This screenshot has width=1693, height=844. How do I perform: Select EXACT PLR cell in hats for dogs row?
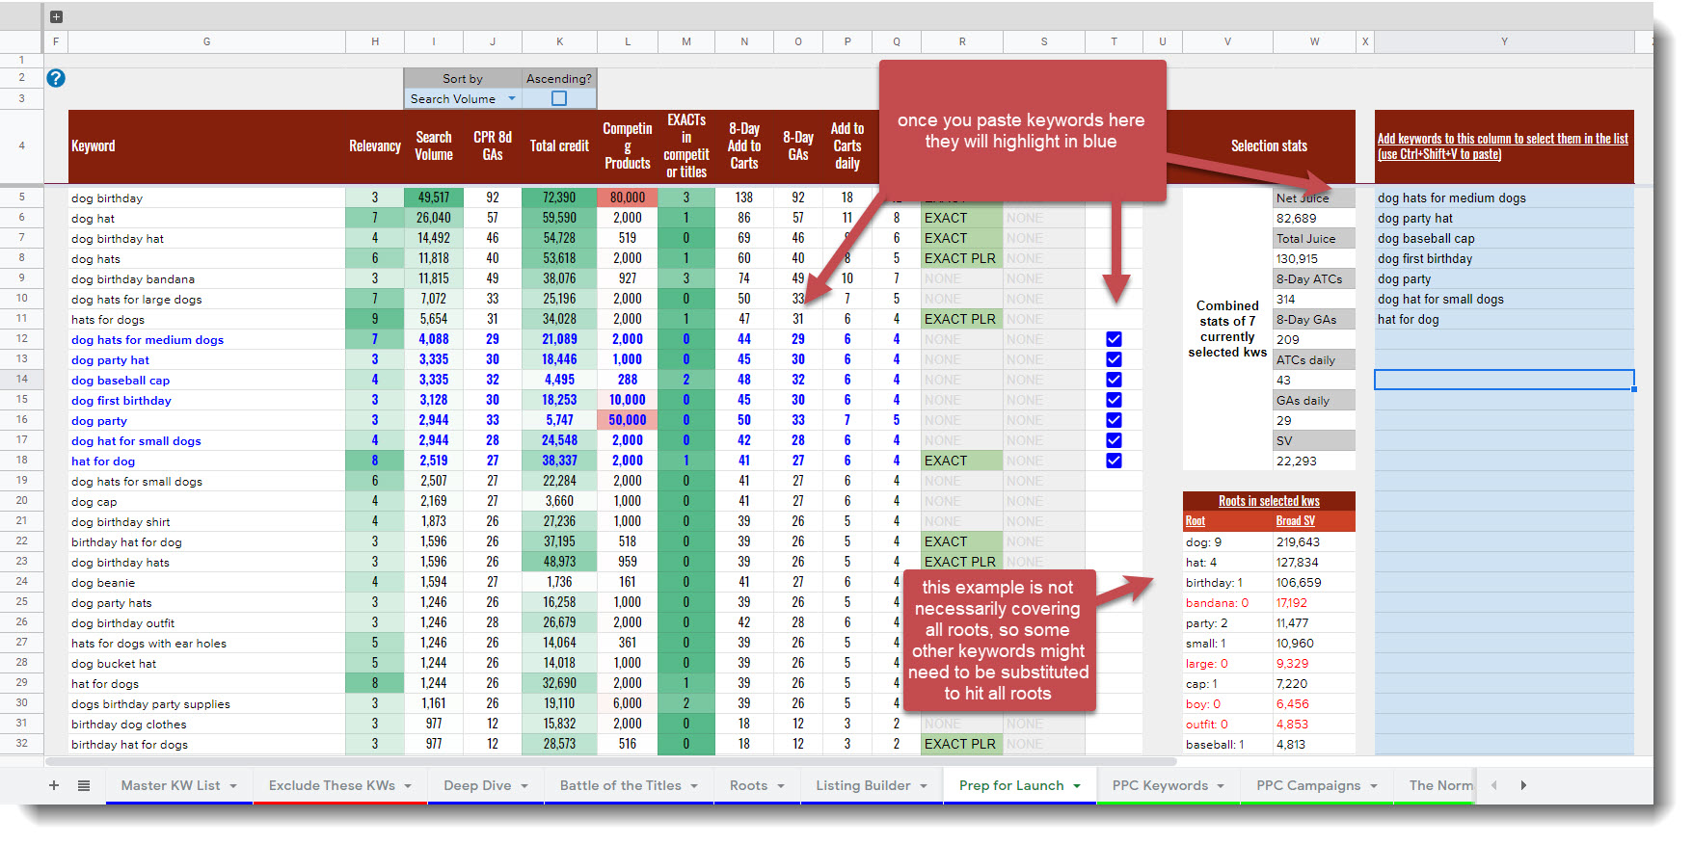point(961,319)
